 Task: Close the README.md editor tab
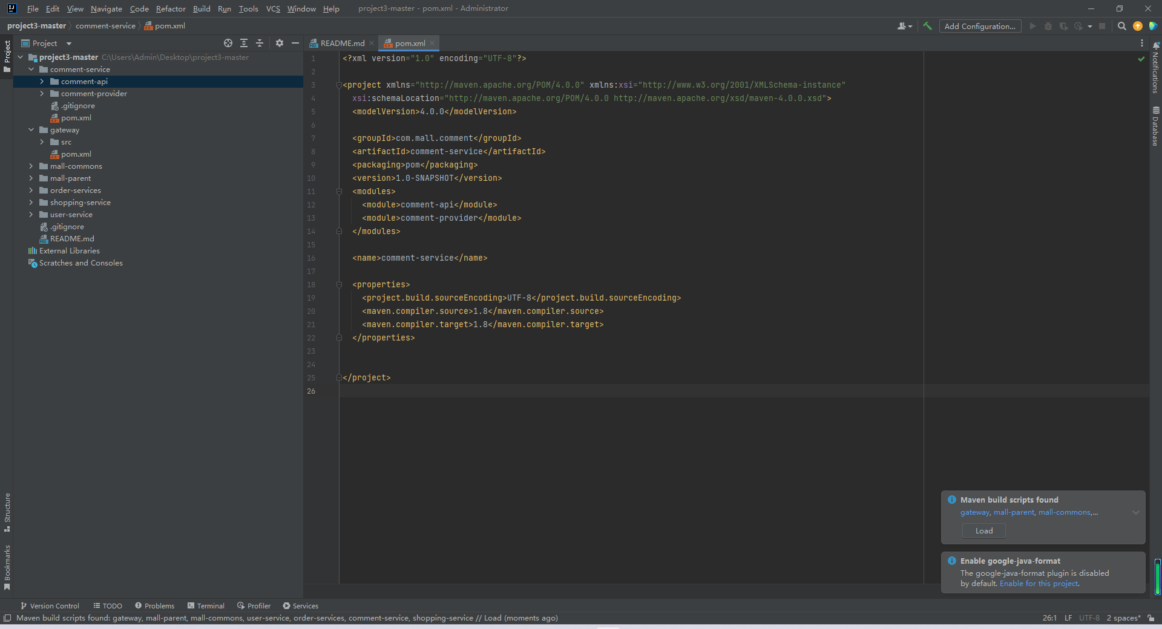[x=372, y=43]
